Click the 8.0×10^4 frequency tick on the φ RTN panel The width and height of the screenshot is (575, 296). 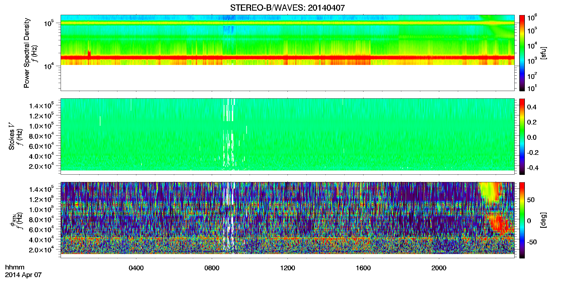click(41, 220)
